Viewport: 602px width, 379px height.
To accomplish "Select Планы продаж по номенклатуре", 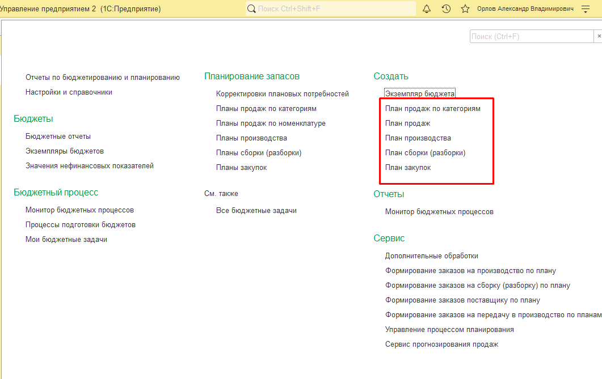I will (271, 124).
